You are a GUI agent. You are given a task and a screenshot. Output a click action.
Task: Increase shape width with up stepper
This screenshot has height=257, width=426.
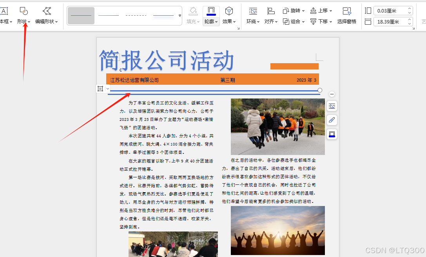tap(410, 20)
